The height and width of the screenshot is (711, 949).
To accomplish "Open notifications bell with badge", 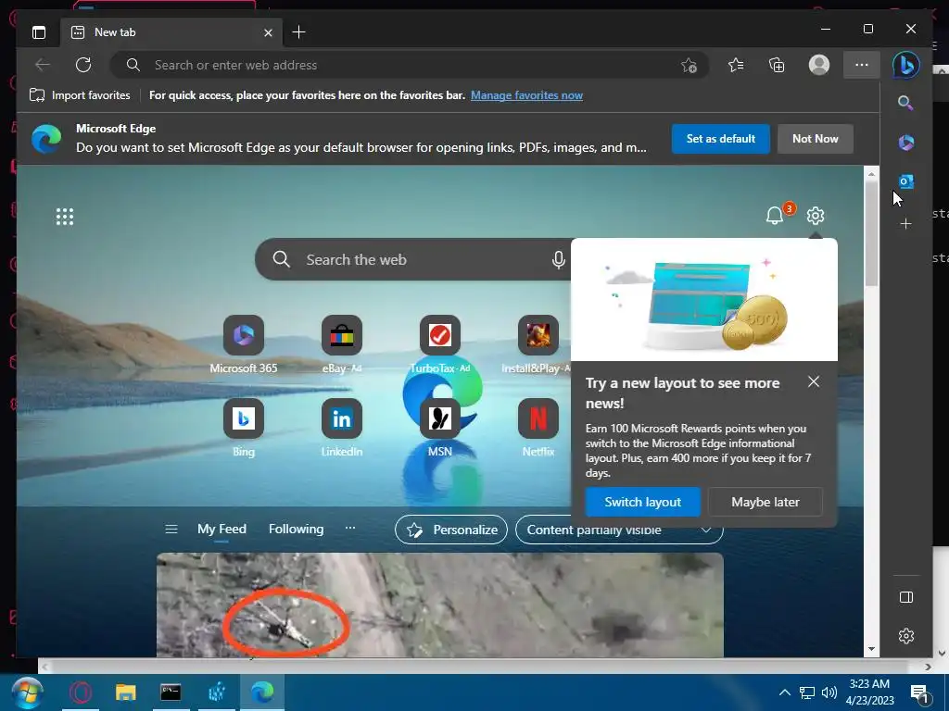I will tap(775, 215).
